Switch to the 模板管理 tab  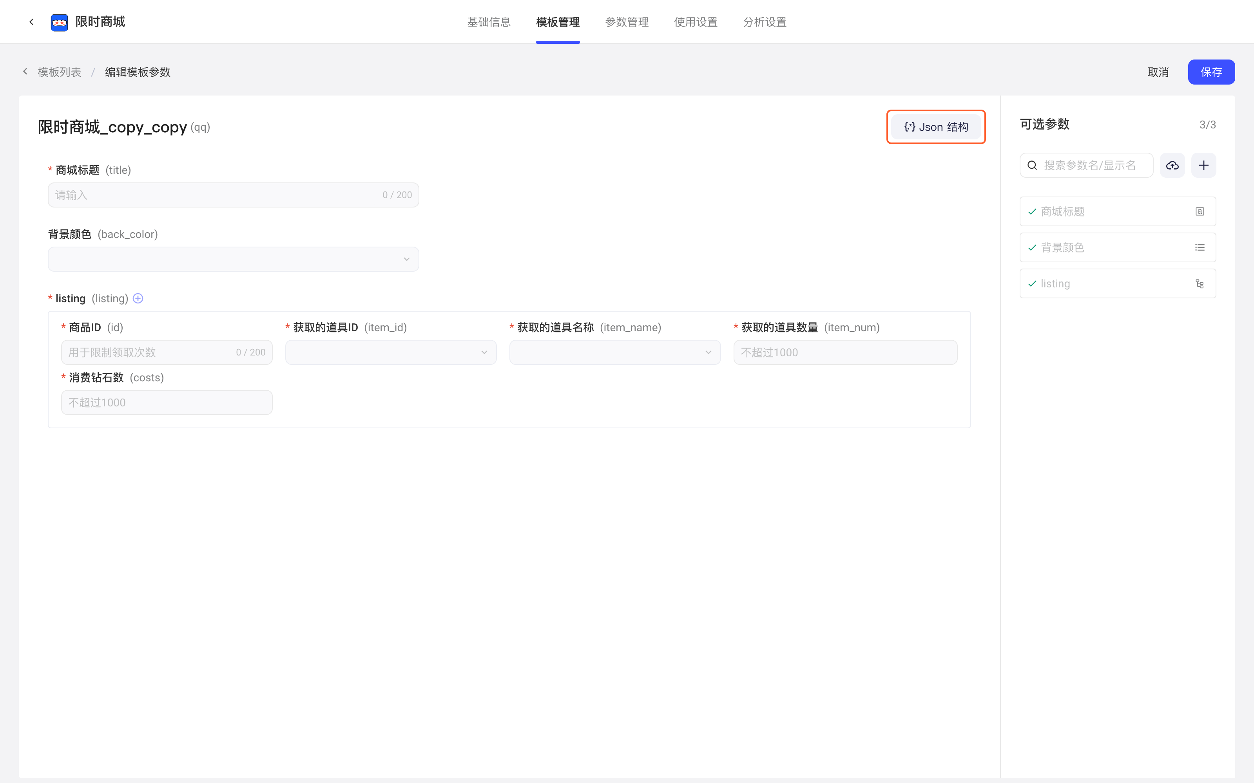(x=558, y=22)
